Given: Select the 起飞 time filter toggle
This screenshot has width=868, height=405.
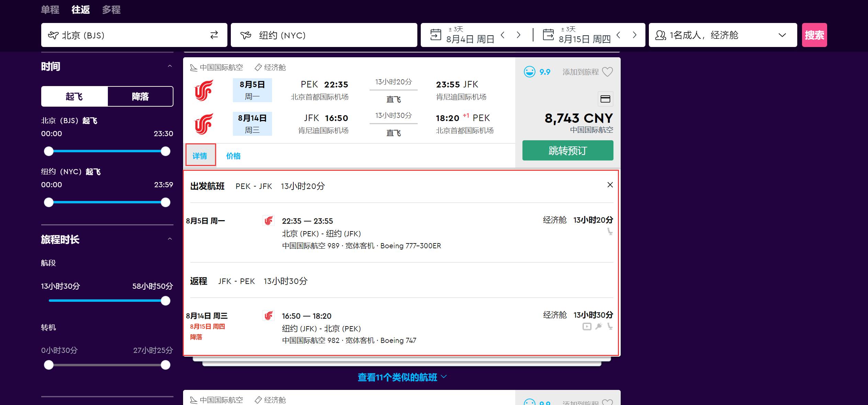Looking at the screenshot, I should (x=74, y=96).
